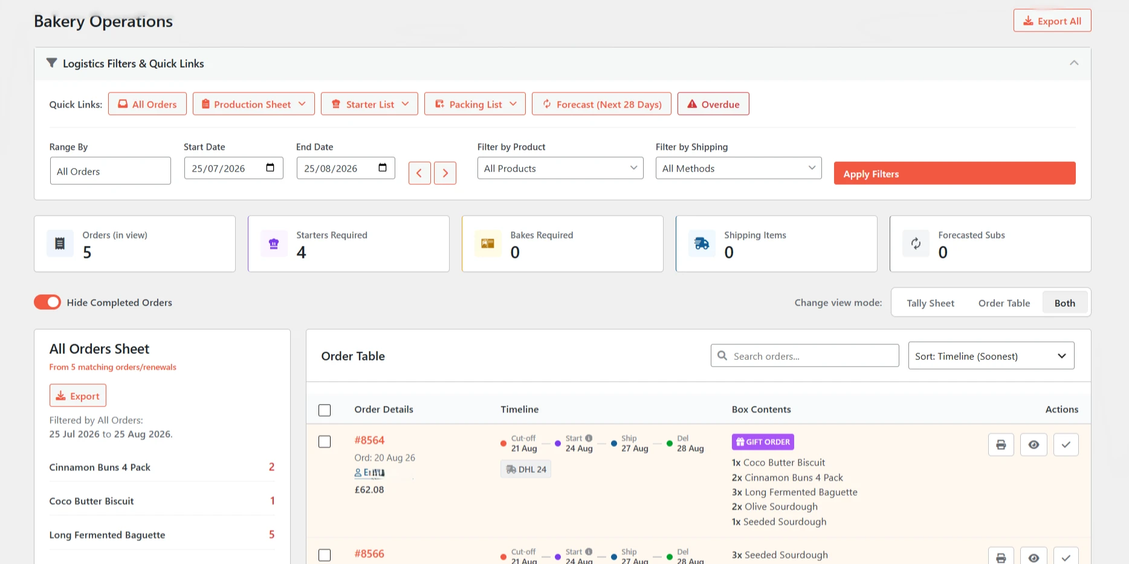Viewport: 1129px width, 564px height.
Task: Click the Long Fermented Baguette tally row
Action: pyautogui.click(x=162, y=534)
